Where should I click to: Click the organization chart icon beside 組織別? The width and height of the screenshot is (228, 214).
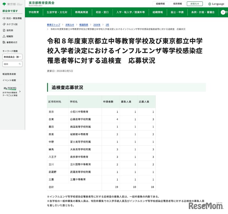point(4,36)
